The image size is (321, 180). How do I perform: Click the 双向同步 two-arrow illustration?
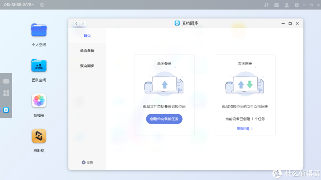tap(245, 84)
